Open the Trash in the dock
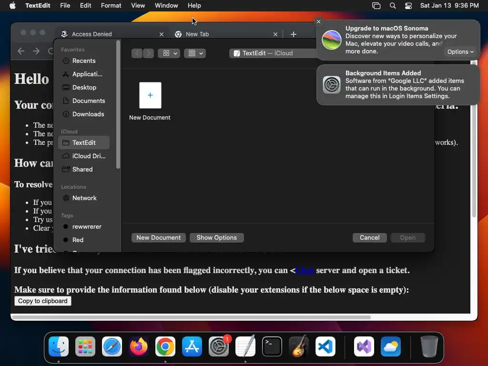Screen dimensions: 488x366 [429, 346]
